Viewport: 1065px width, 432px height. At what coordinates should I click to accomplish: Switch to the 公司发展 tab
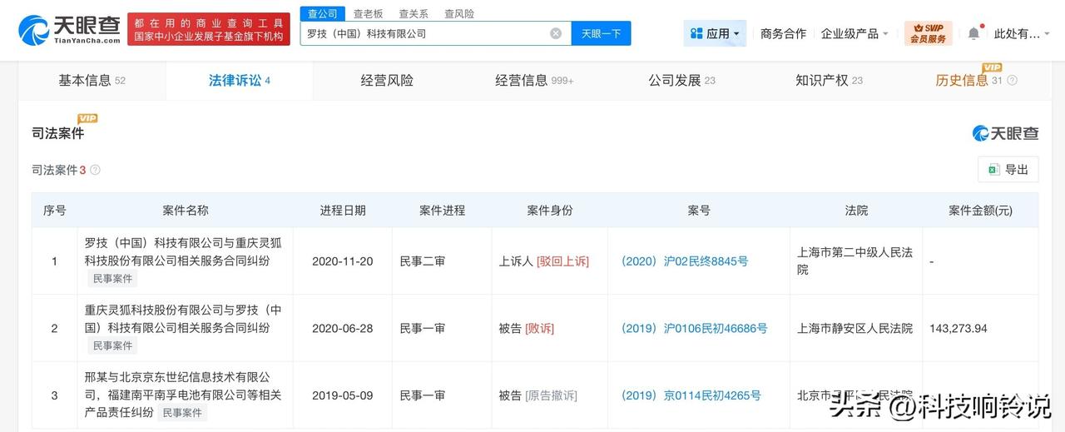[x=681, y=81]
